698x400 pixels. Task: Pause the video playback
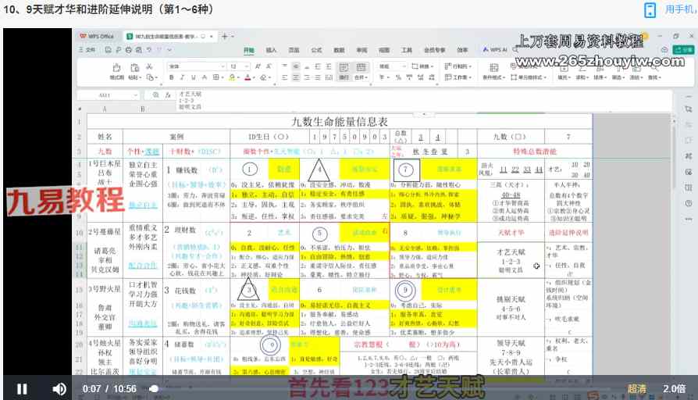coord(22,388)
